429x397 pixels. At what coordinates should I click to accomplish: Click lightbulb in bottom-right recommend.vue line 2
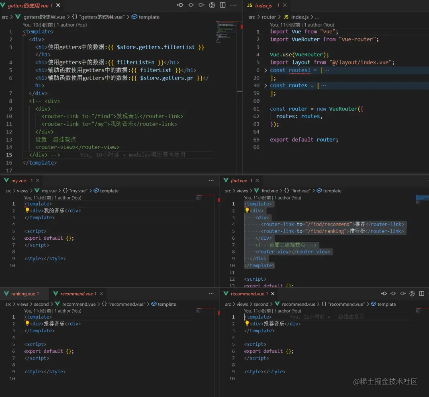[247, 323]
